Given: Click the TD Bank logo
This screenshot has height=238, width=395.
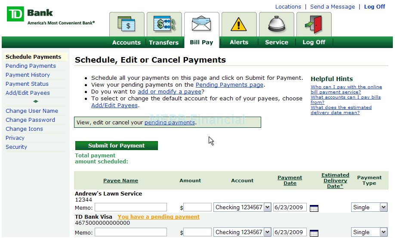Looking at the screenshot, I should [x=15, y=14].
